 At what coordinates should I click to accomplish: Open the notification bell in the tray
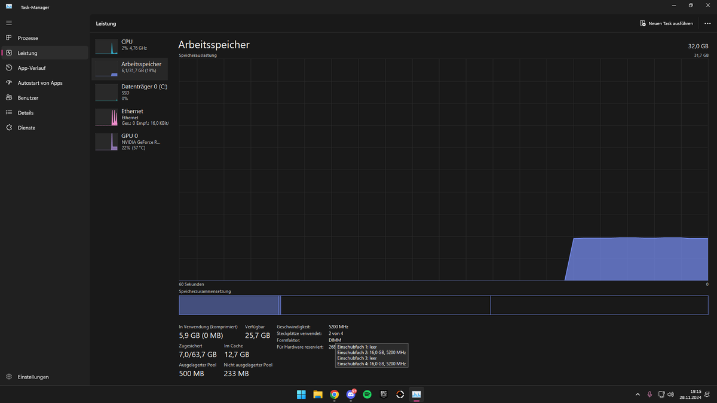tap(709, 395)
